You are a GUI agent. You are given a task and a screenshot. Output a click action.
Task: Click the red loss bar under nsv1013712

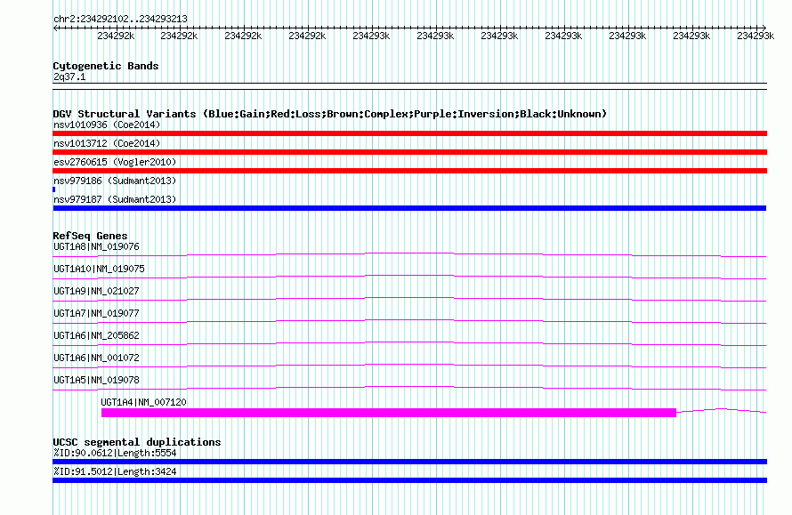409,152
